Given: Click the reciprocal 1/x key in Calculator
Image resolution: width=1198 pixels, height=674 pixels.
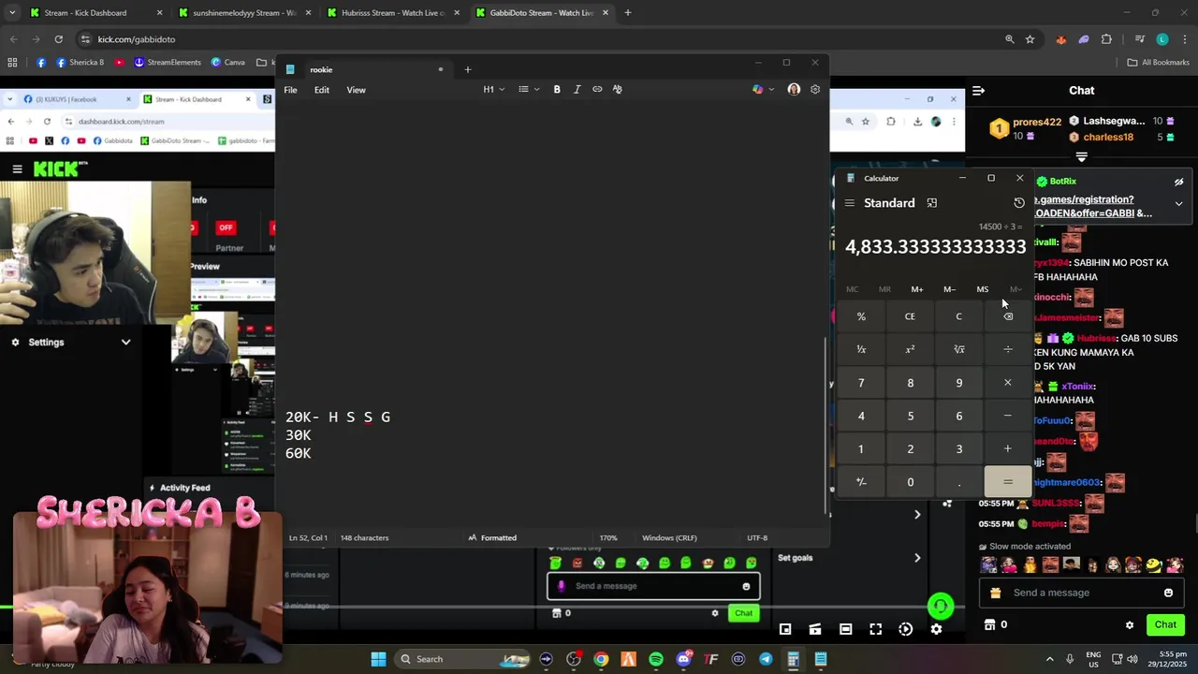Looking at the screenshot, I should coord(861,349).
